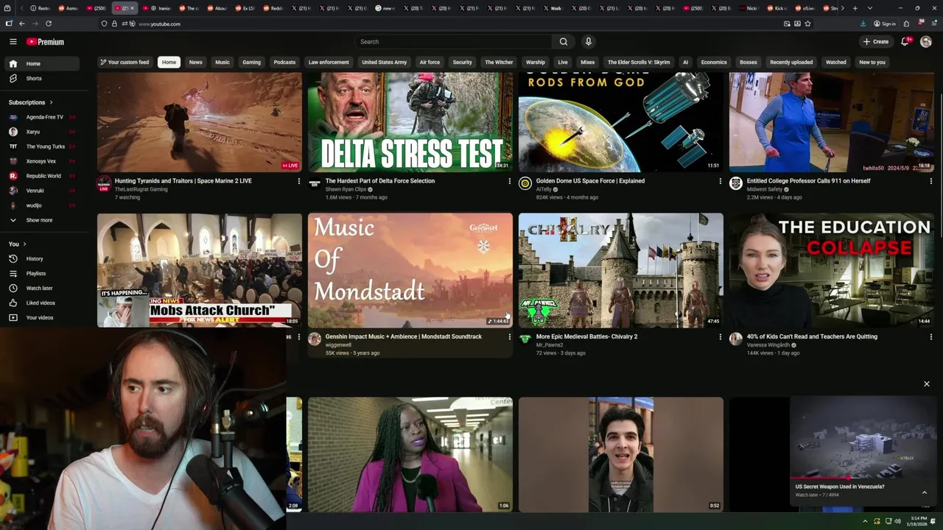Click the system tray volume icon
The height and width of the screenshot is (530, 943).
point(897,521)
